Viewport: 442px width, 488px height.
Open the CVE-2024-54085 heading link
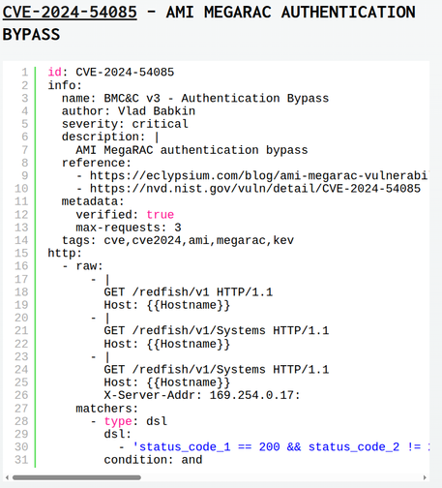(70, 13)
